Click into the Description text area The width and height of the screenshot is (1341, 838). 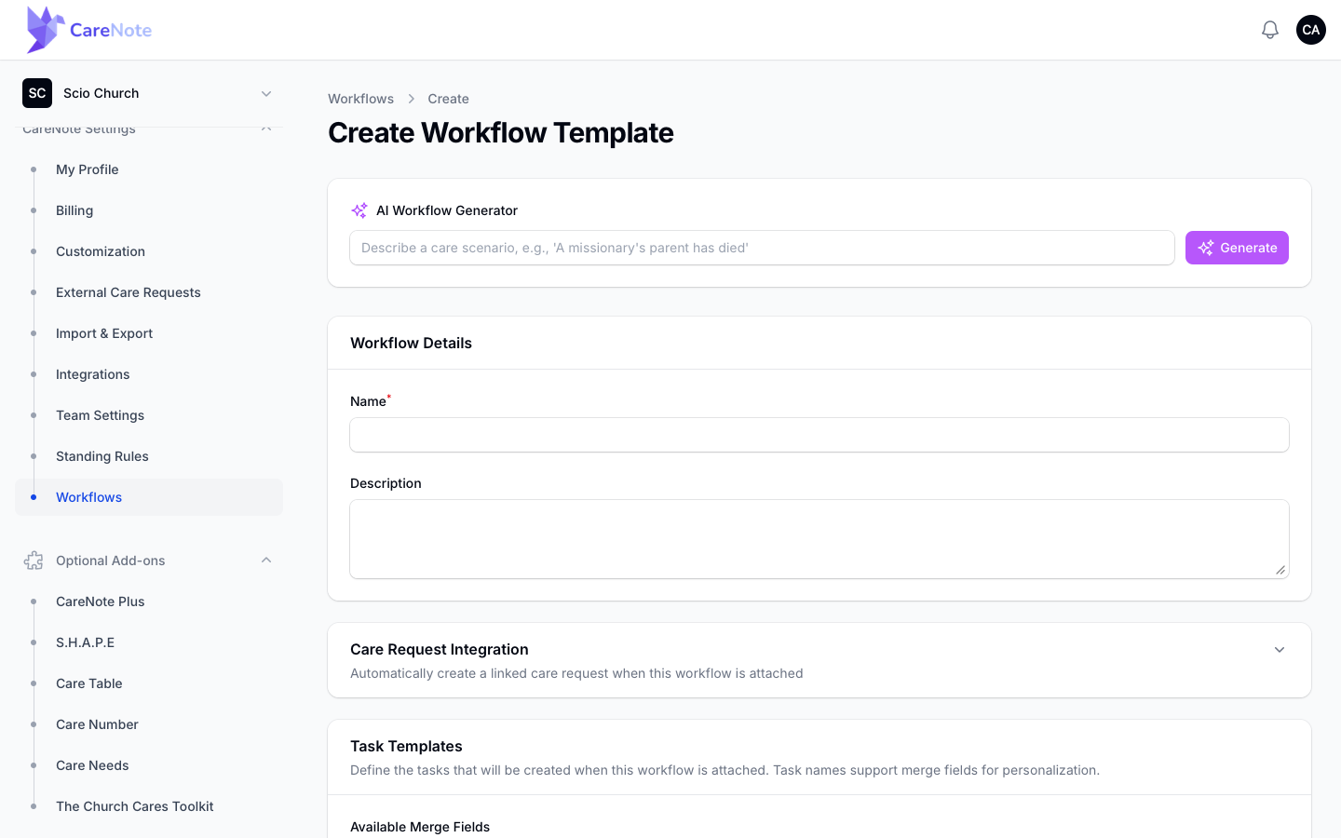[x=819, y=539]
